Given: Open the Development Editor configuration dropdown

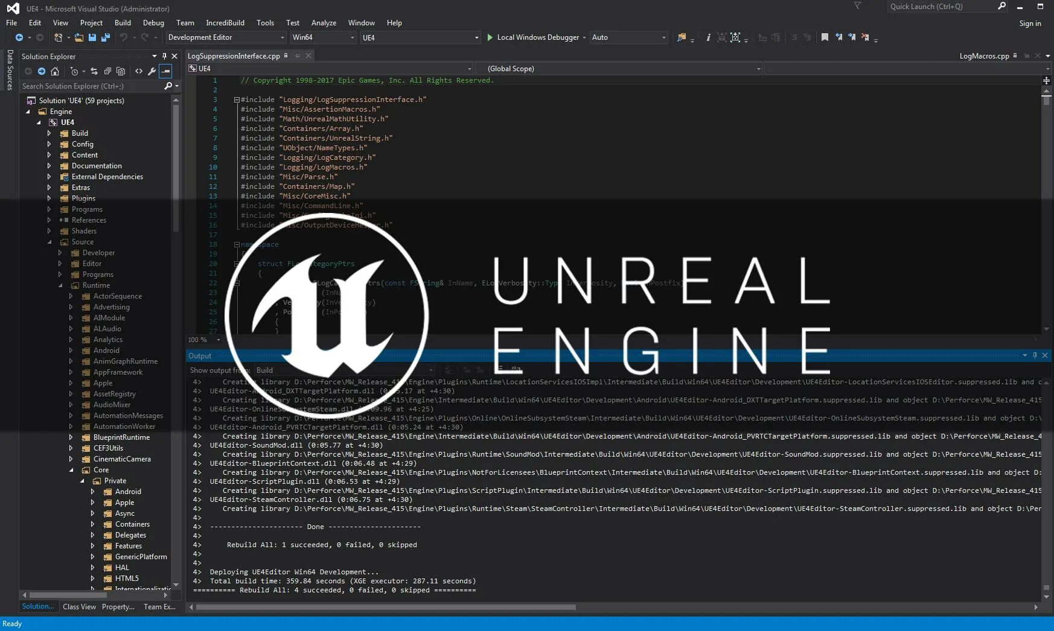Looking at the screenshot, I should [226, 37].
